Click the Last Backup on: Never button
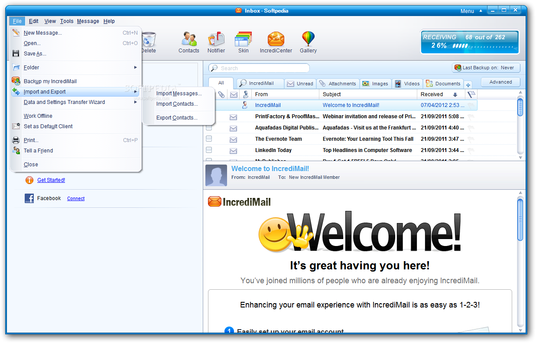Screen dimensions: 536x343 486,68
